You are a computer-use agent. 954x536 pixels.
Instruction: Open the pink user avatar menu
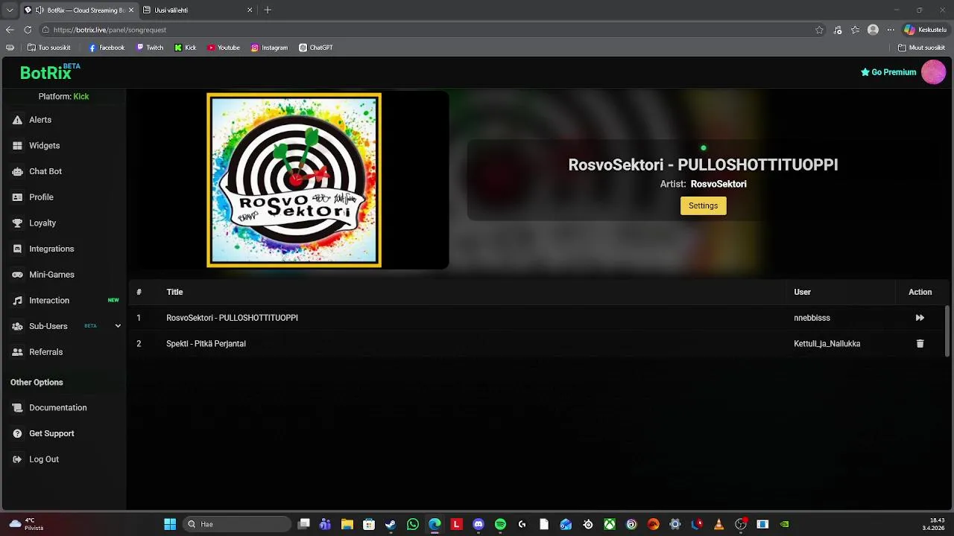point(933,72)
